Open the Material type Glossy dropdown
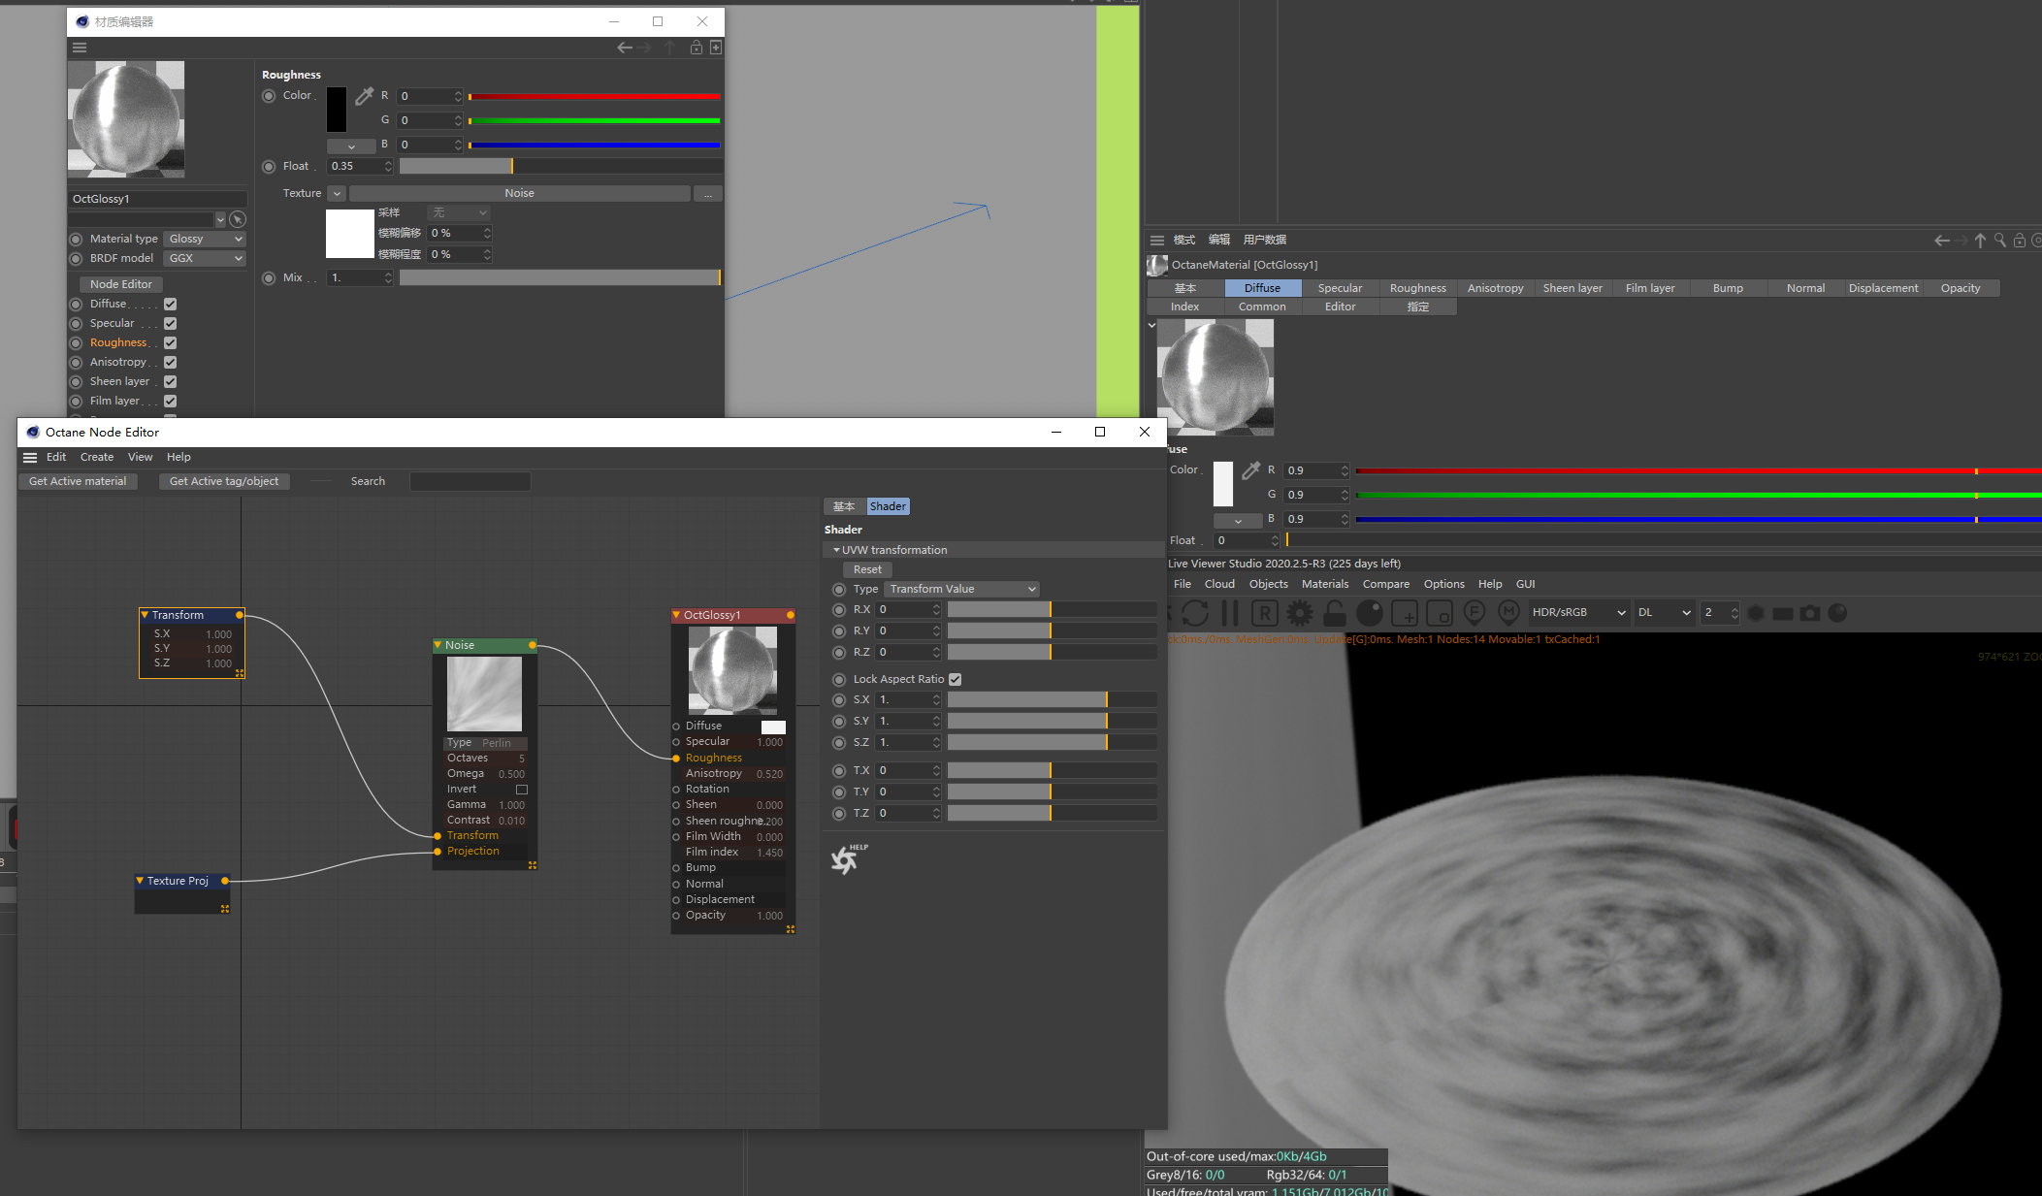Viewport: 2042px width, 1196px height. coord(204,239)
